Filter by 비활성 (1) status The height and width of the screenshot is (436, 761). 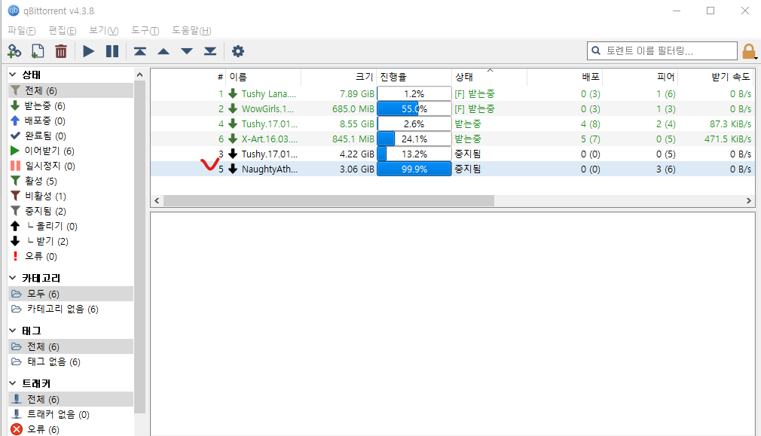pos(71,196)
